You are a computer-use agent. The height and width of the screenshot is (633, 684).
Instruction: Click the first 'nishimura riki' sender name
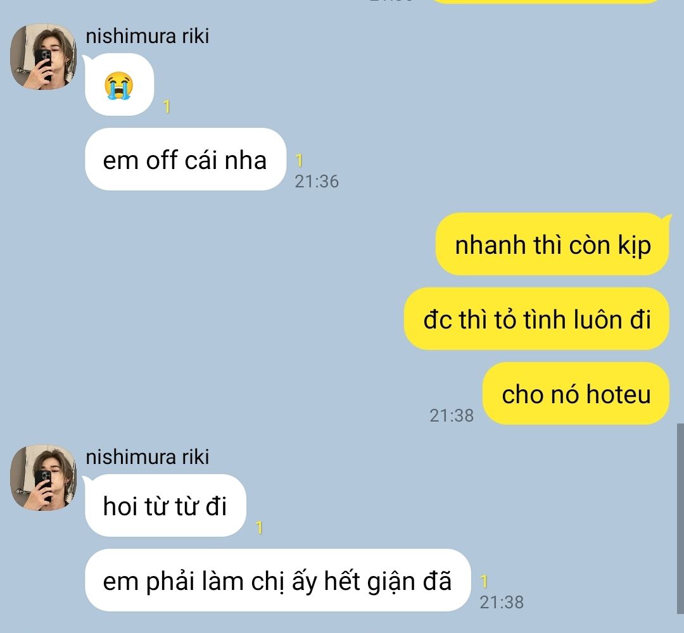coord(147,35)
